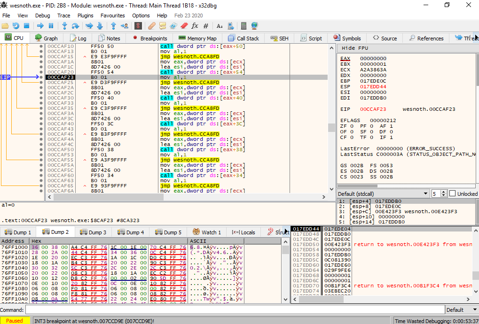
Task: Open a file with the folder icon
Action: 5,26
